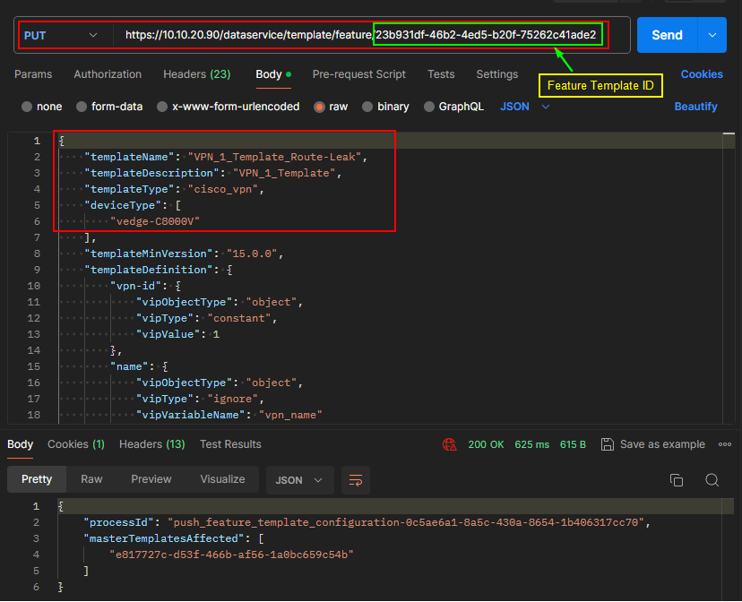Image resolution: width=742 pixels, height=602 pixels.
Task: Click the network globe icon beside status
Action: 451,444
